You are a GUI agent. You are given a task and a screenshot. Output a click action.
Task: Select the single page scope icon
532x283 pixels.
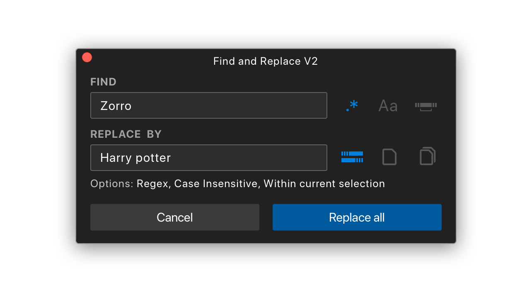coord(389,157)
